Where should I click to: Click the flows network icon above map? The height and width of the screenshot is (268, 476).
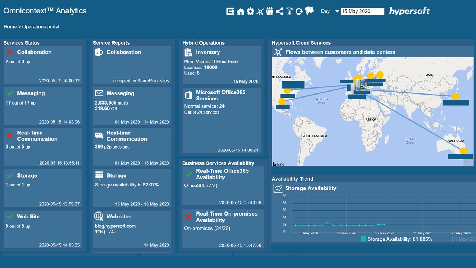(278, 52)
